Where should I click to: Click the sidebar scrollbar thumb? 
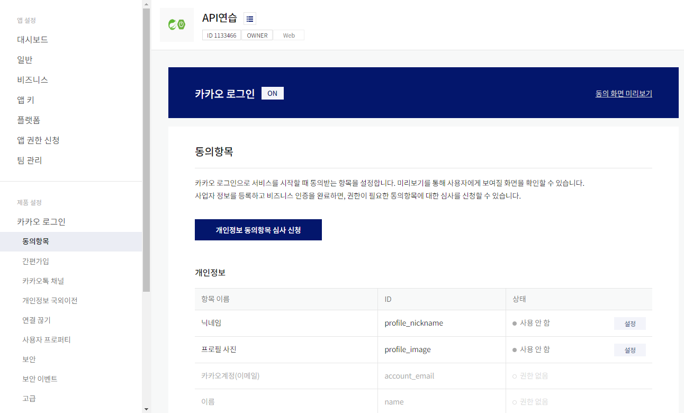147,150
